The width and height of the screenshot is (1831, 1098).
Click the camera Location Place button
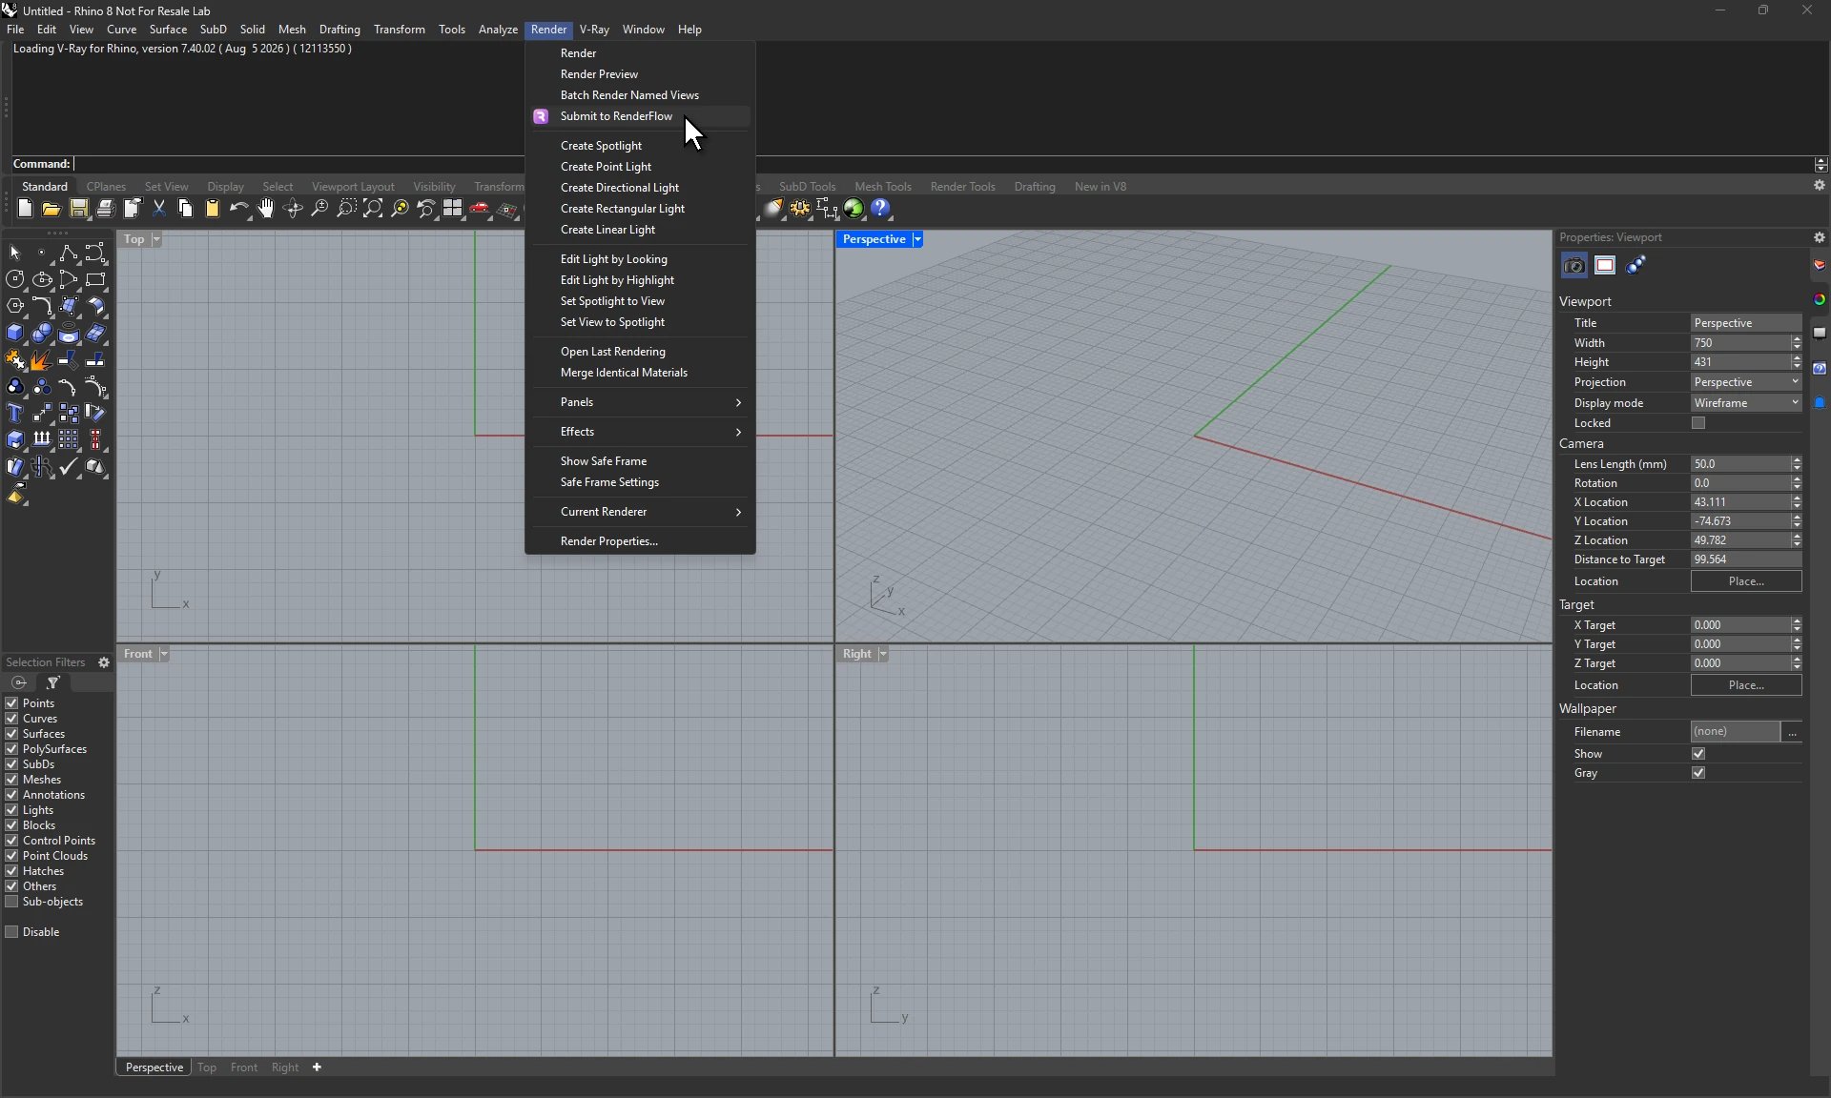[x=1746, y=581]
